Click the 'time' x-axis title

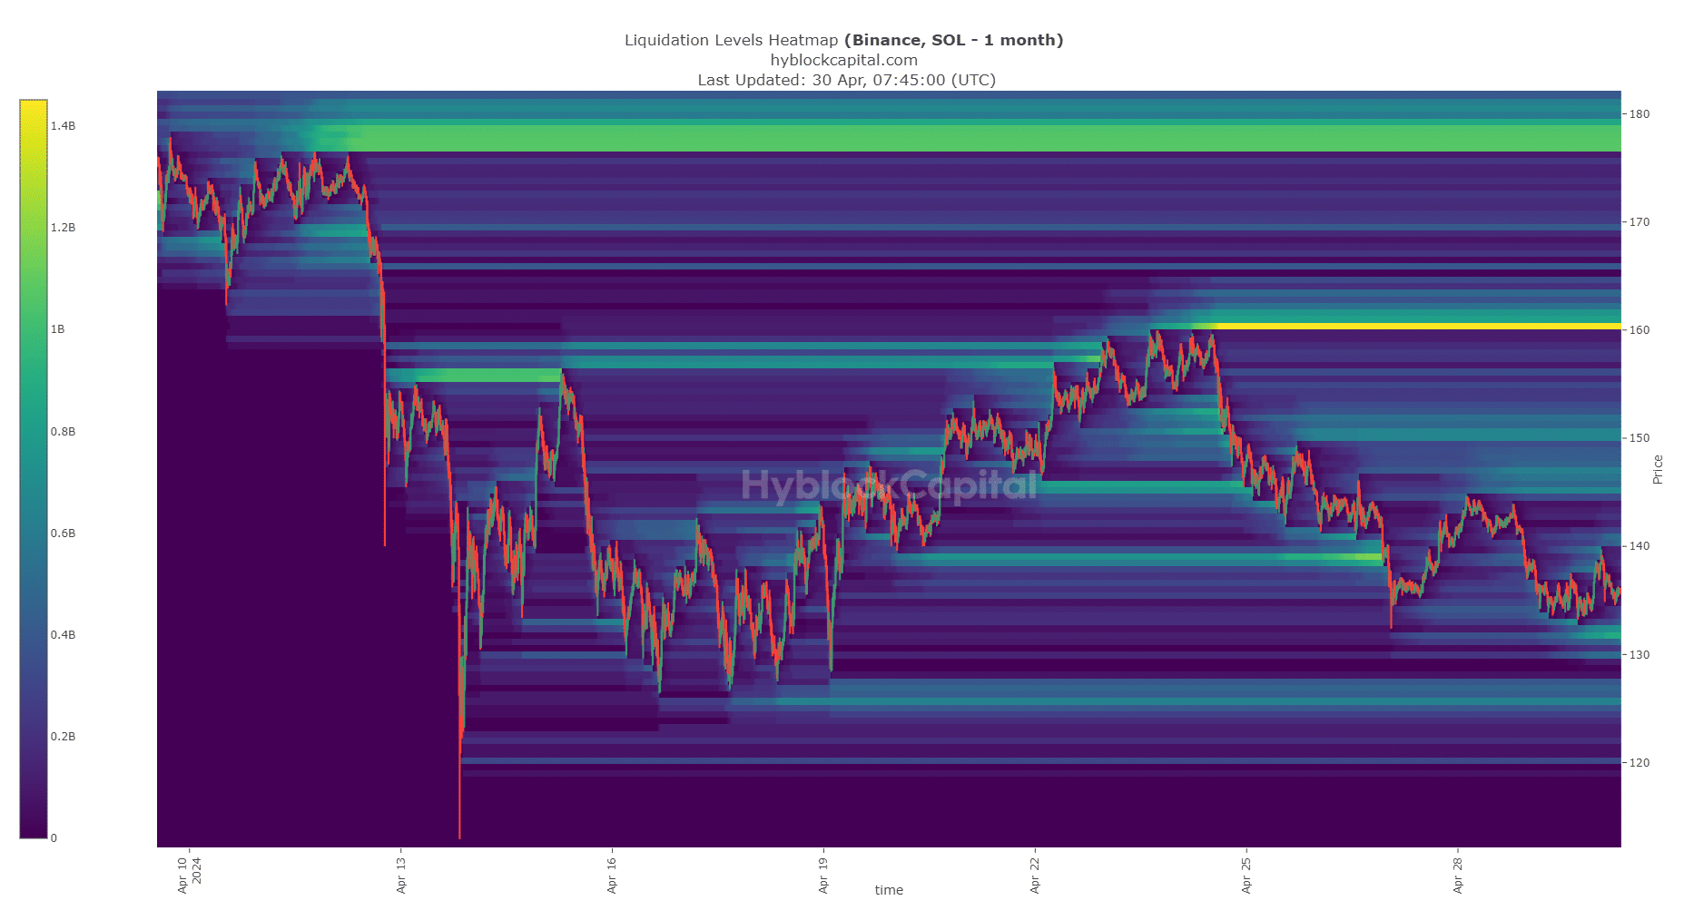(x=889, y=890)
